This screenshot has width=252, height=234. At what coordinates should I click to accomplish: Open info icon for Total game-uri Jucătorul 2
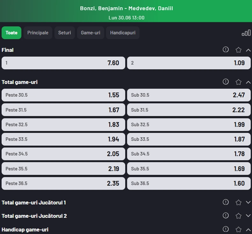[226, 215]
